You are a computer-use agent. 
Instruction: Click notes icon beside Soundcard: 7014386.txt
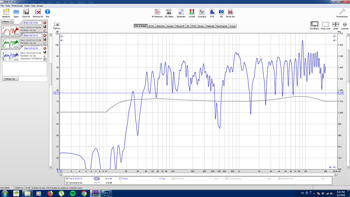point(45,59)
